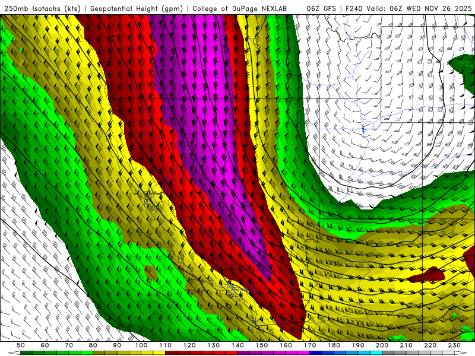Viewport: 475px width, 356px height.
Task: Click the '130' scale label
Action: point(214,345)
